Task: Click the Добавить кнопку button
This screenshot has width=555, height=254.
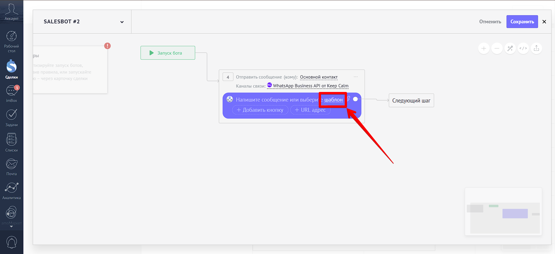Action: [x=260, y=110]
